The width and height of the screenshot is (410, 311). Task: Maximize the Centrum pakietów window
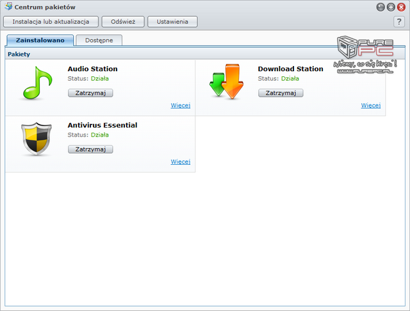coord(391,7)
